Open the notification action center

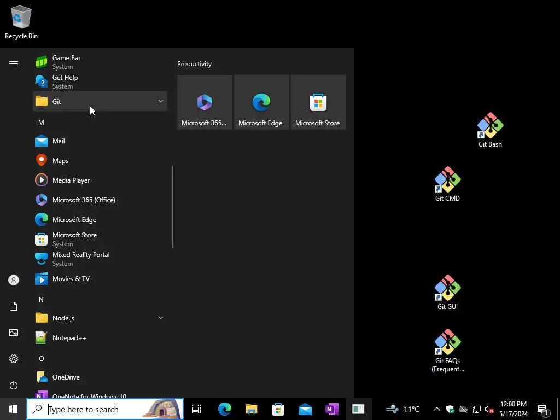(543, 409)
